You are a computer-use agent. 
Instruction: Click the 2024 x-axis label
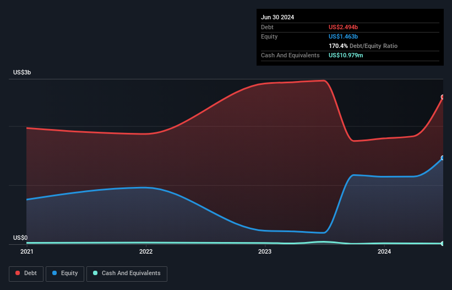click(384, 251)
